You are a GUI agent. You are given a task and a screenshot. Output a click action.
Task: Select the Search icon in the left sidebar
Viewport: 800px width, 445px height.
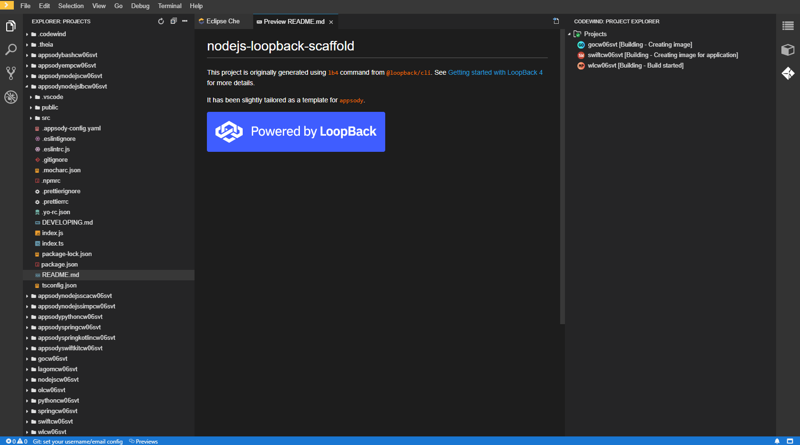tap(10, 49)
